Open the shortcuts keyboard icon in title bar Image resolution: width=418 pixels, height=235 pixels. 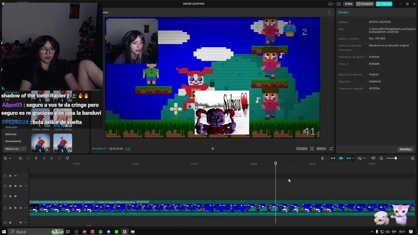click(x=339, y=4)
